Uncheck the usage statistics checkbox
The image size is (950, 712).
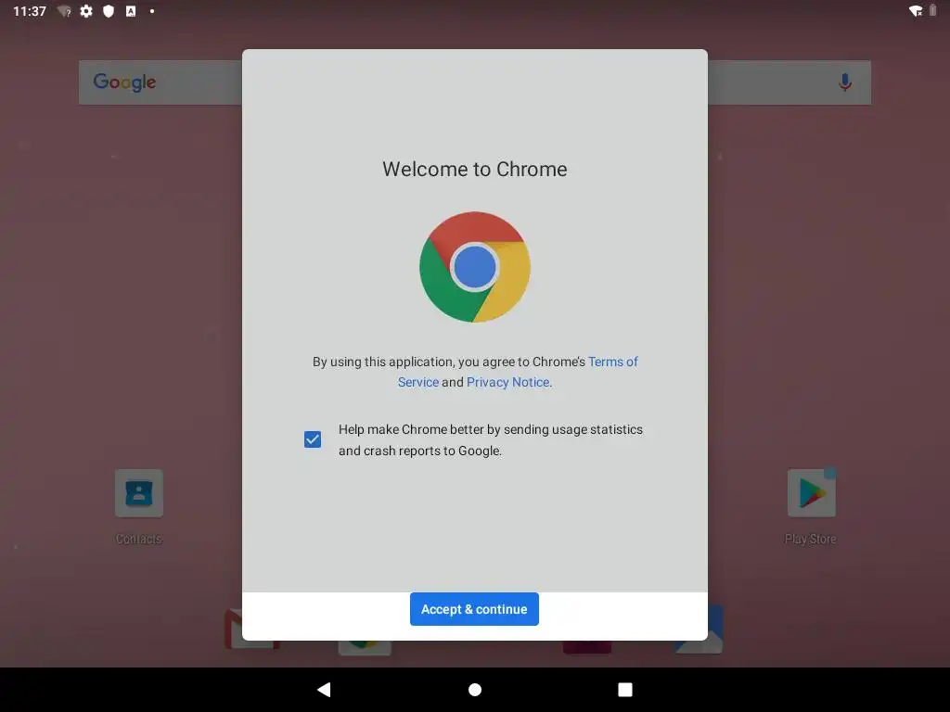(313, 439)
